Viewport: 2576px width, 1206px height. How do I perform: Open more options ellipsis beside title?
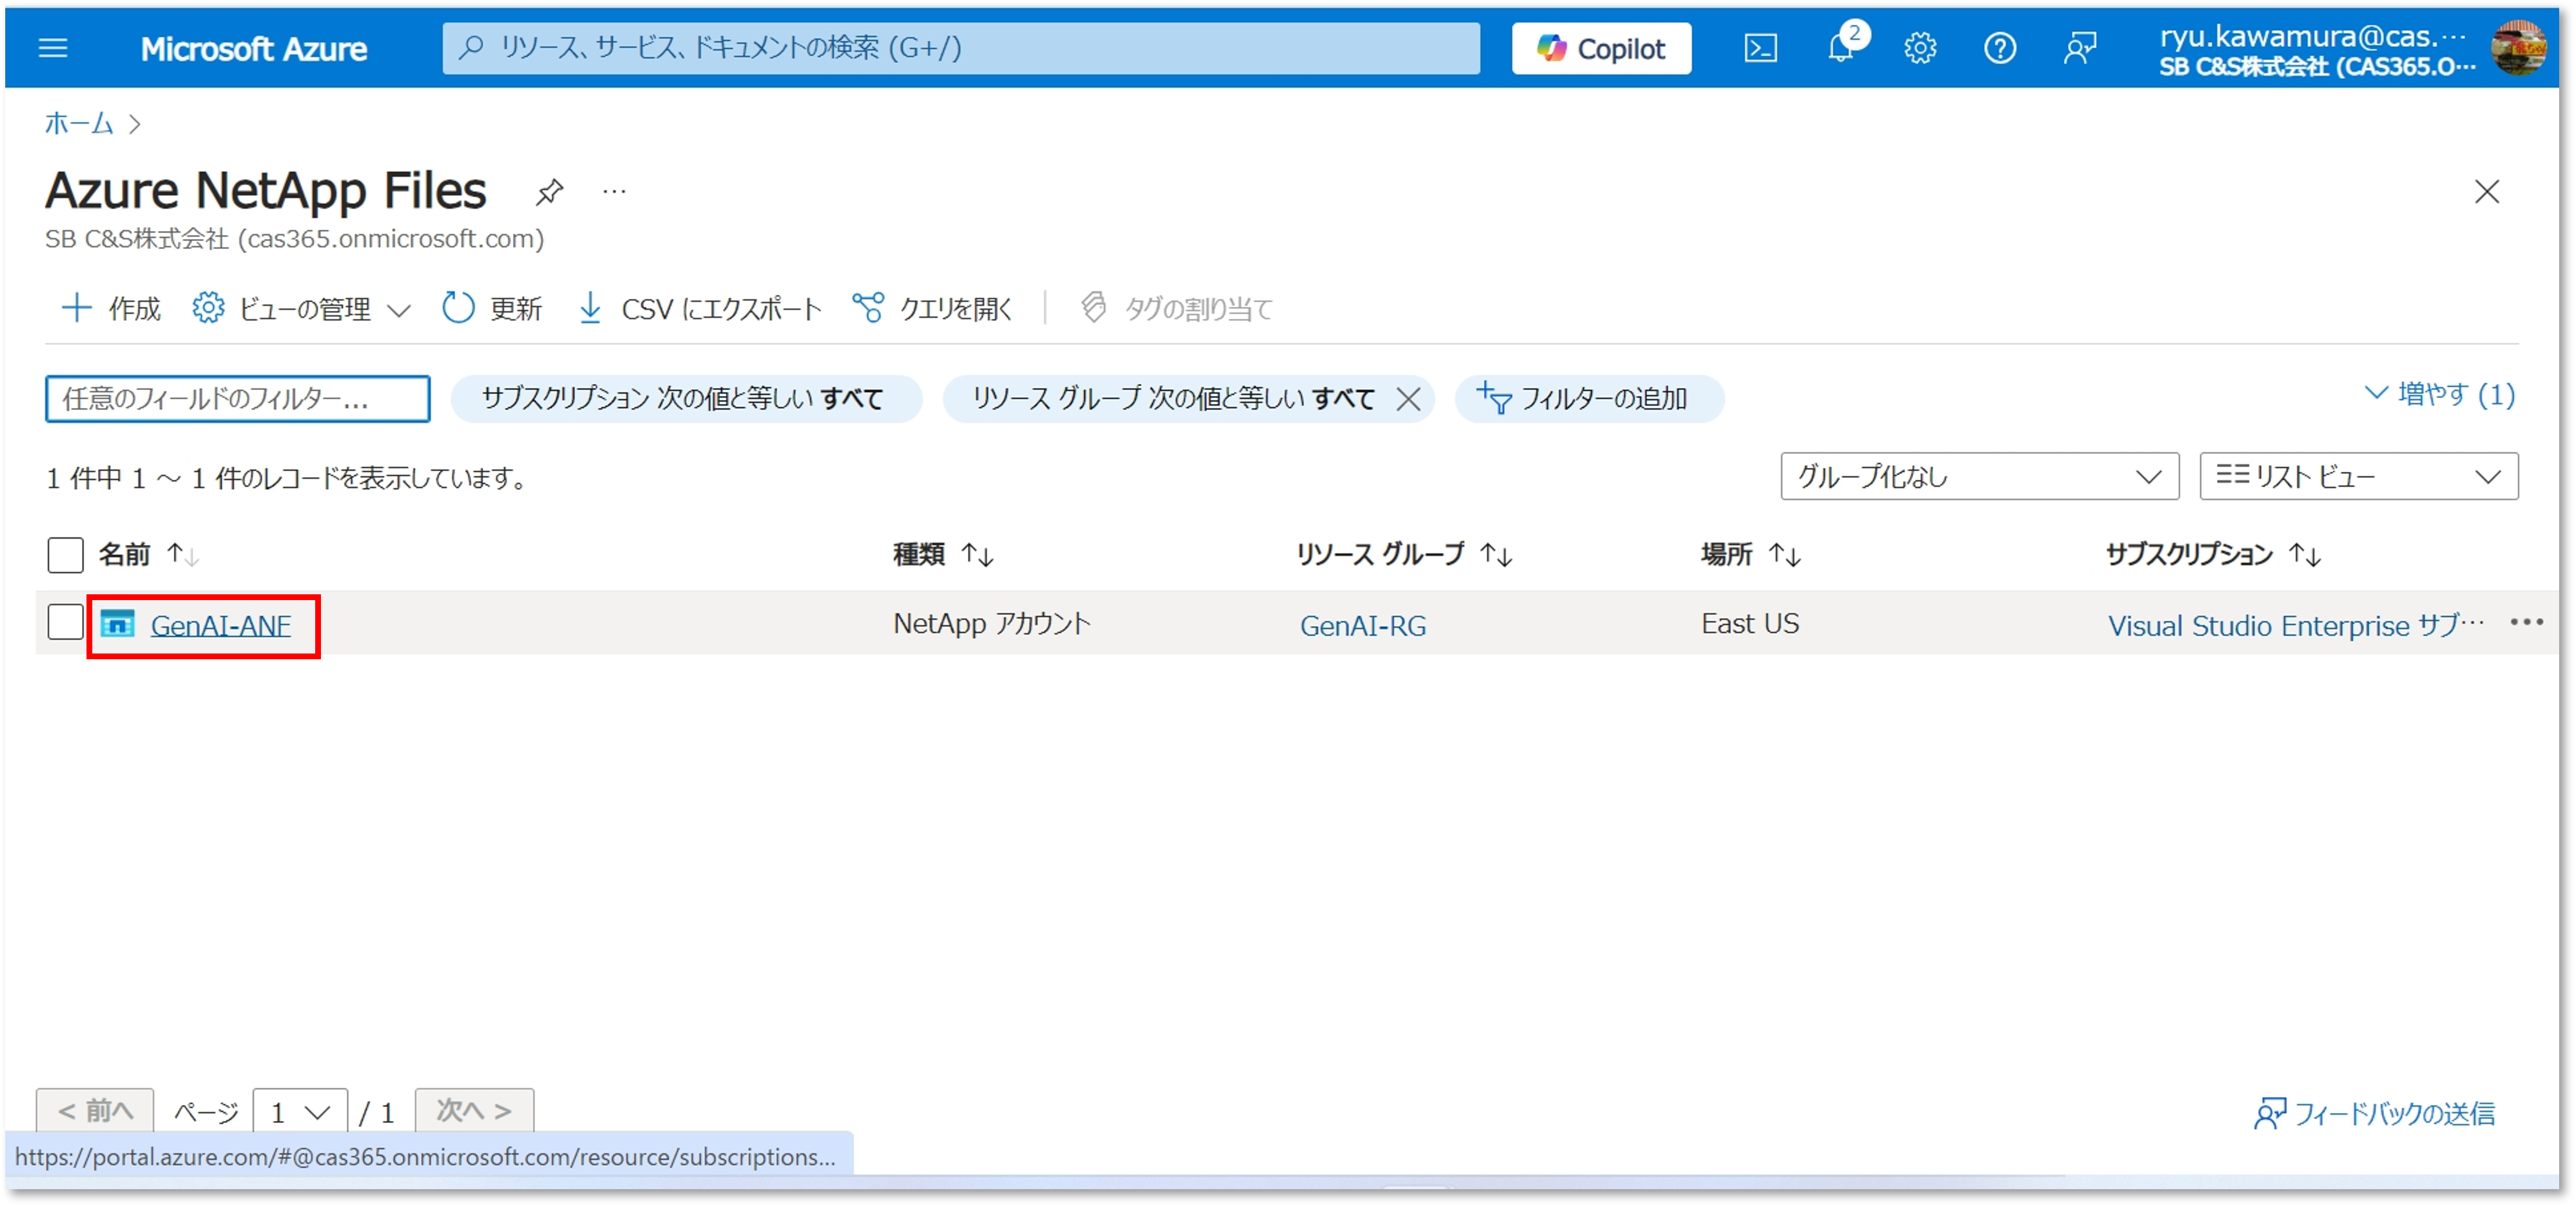click(x=614, y=191)
